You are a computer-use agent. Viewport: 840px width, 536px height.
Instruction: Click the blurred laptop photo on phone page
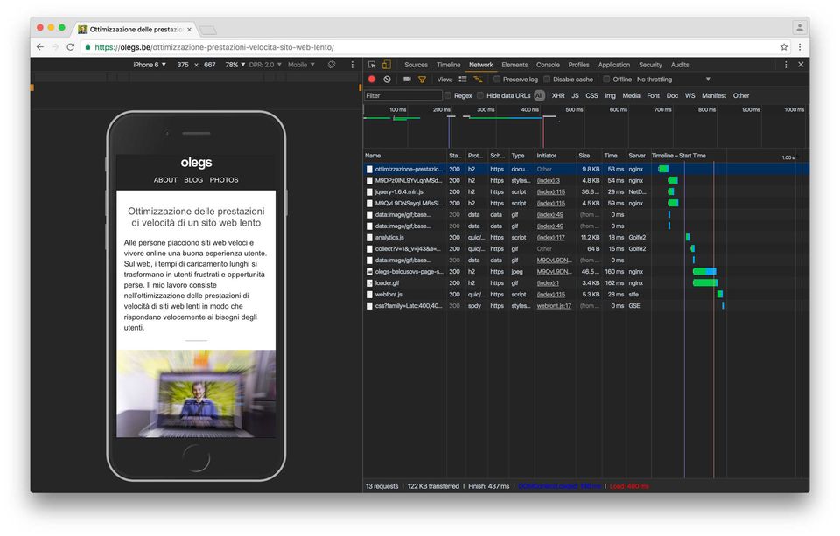(x=196, y=393)
